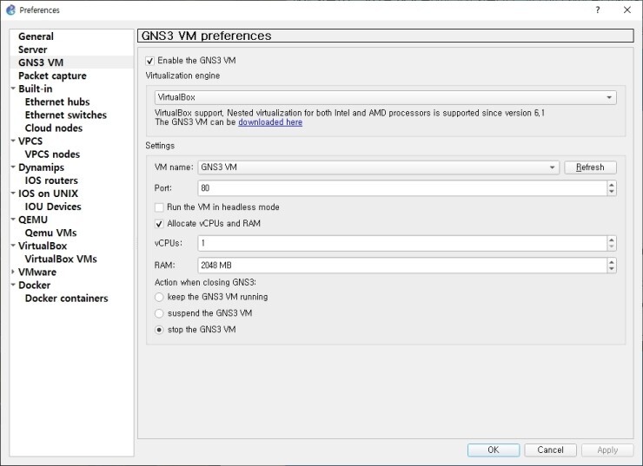Collapse the Dynamips tree section
Image resolution: width=643 pixels, height=466 pixels.
coord(13,167)
